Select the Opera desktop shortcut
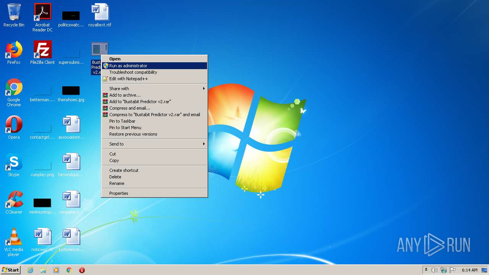 point(14,128)
